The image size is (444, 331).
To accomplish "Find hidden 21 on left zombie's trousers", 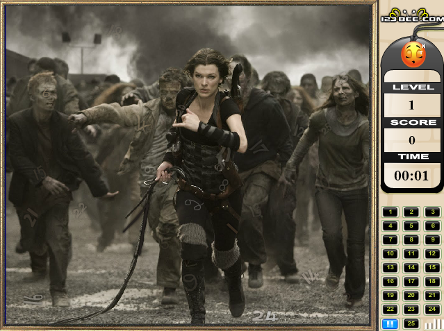I will [x=30, y=217].
